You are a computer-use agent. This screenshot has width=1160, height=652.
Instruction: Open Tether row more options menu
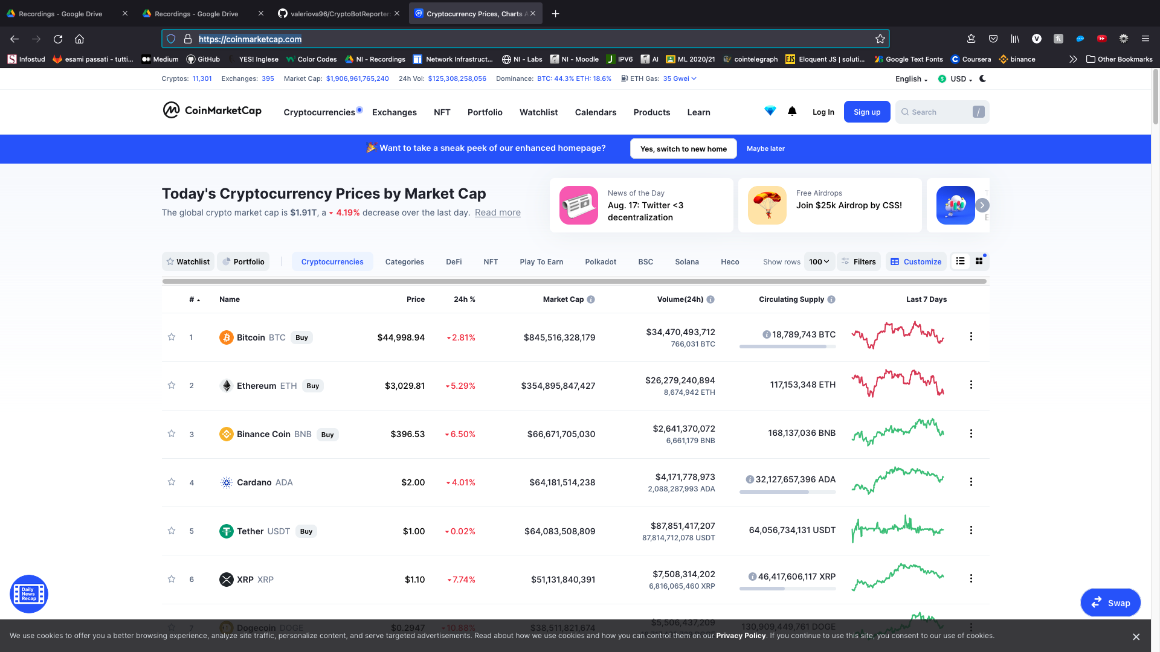click(971, 530)
